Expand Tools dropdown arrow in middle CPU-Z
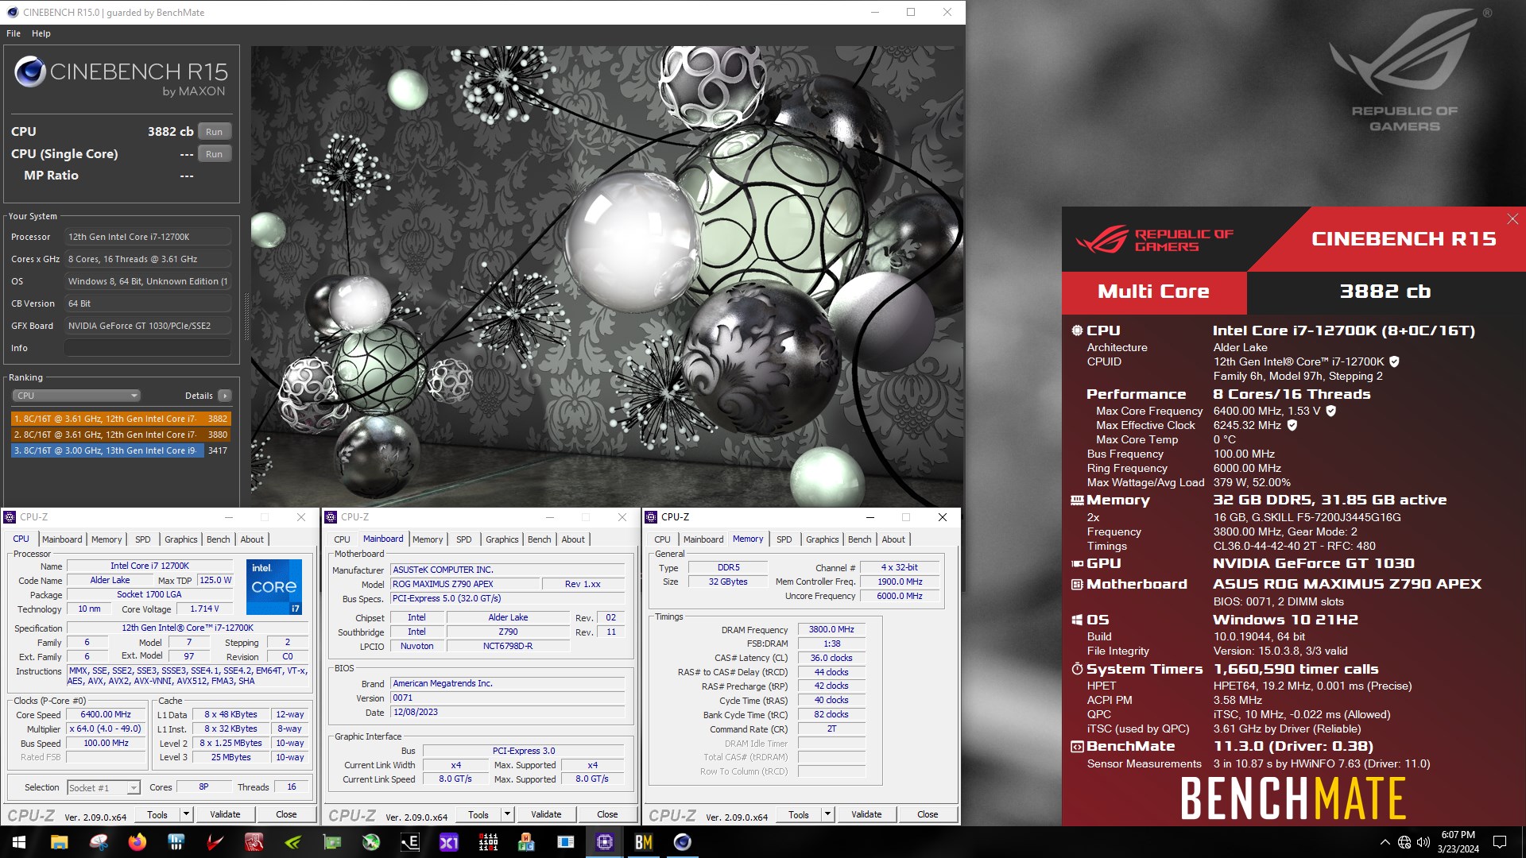Viewport: 1526px width, 858px height. coord(507,814)
